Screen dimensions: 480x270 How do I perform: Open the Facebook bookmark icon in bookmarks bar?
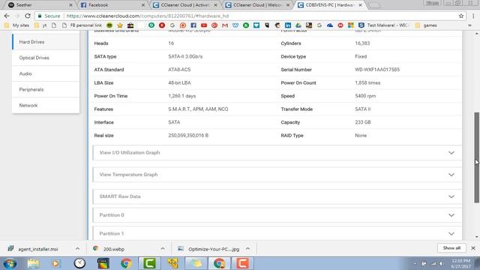(x=193, y=25)
